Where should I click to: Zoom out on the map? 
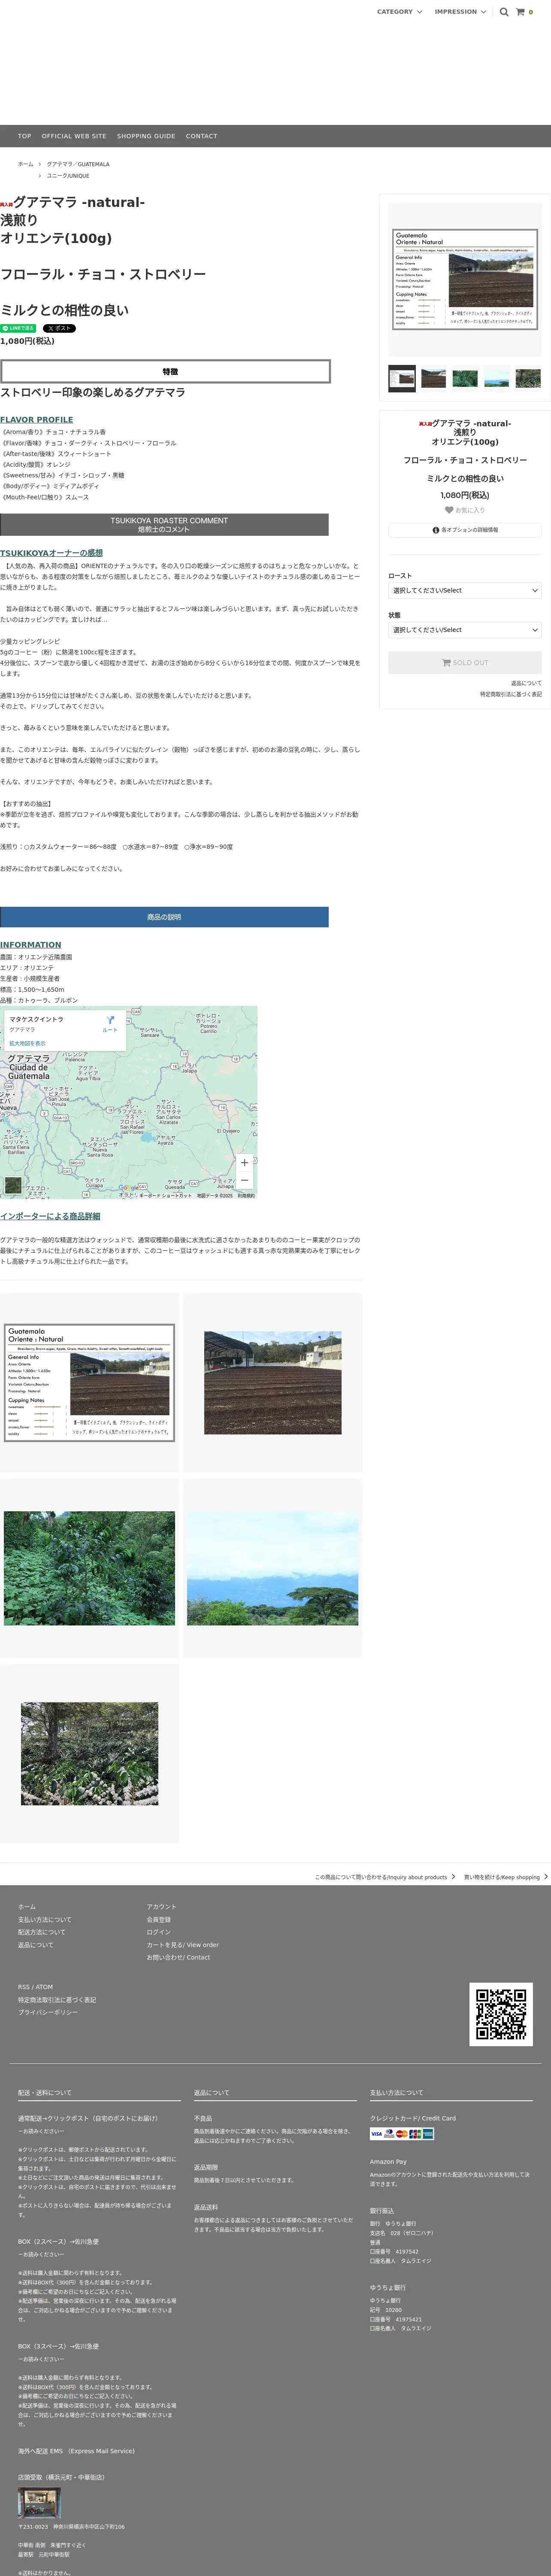point(244,1180)
